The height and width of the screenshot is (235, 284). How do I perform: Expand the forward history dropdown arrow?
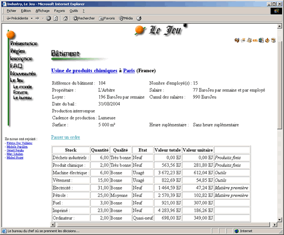tap(43, 18)
